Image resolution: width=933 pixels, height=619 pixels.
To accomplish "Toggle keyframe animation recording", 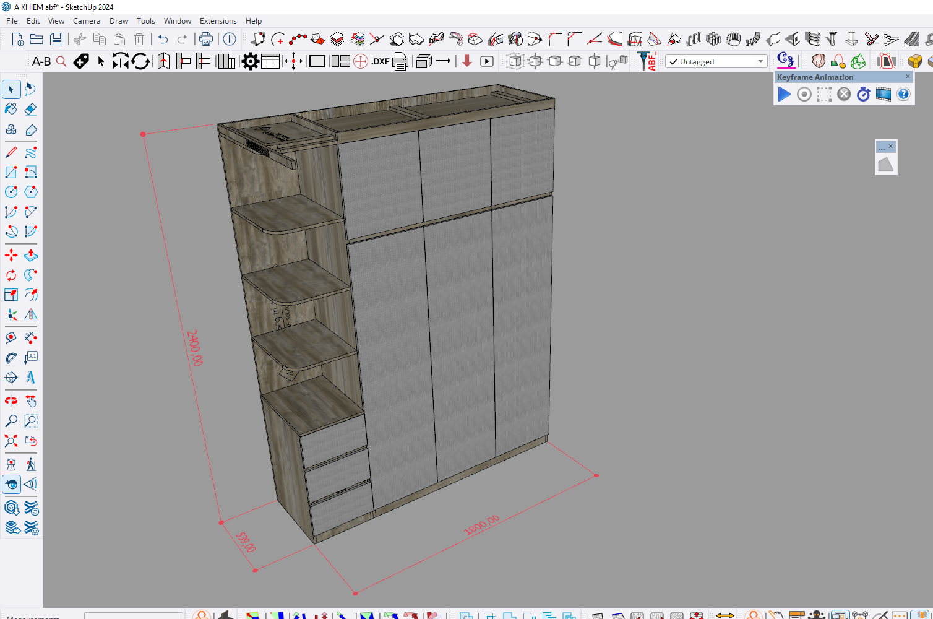I will (804, 94).
